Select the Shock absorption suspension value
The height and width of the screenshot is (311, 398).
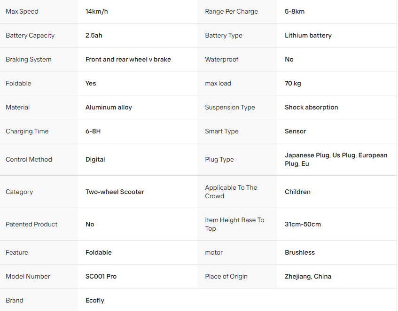311,107
